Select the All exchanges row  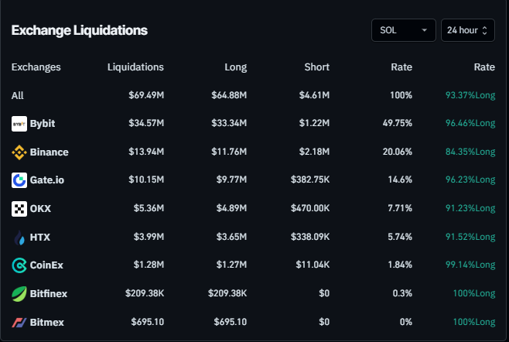point(18,95)
